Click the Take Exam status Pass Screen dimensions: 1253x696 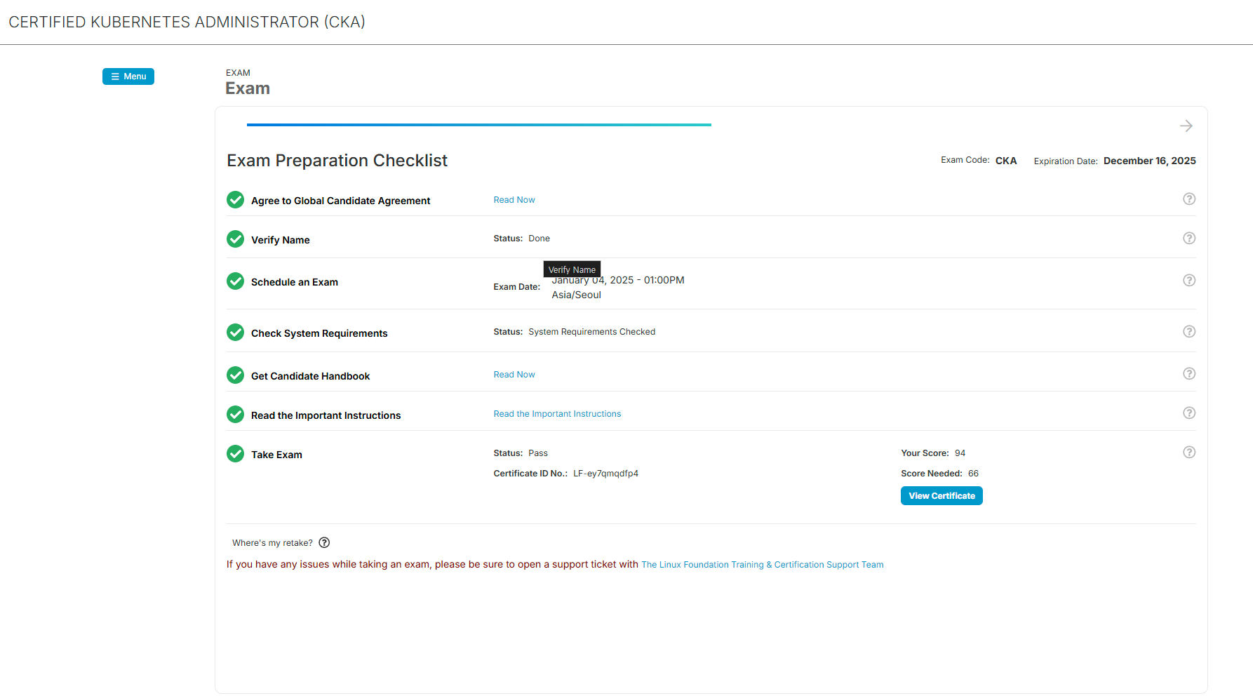pos(538,453)
